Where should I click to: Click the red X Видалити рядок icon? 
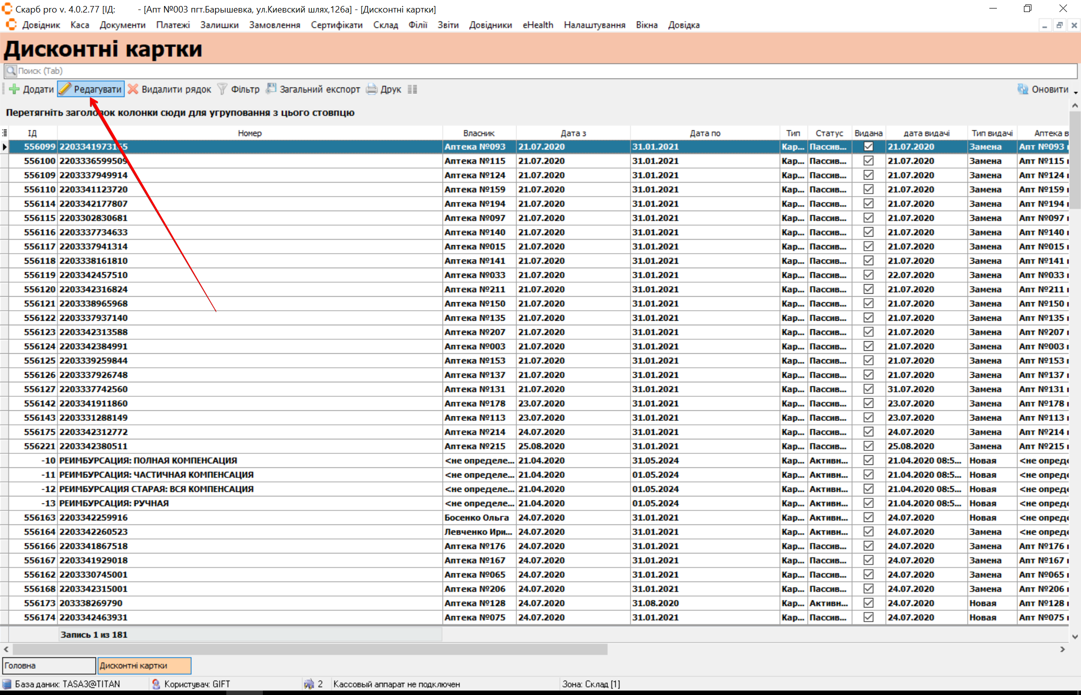(x=133, y=90)
